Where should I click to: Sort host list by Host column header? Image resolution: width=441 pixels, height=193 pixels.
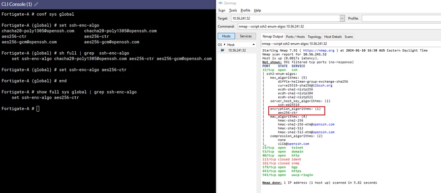(231, 45)
